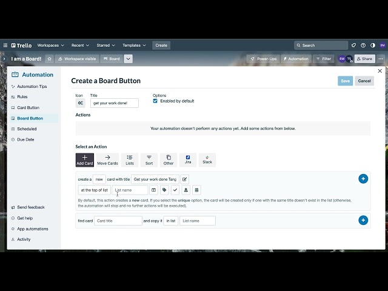
Task: Click Send feedback link
Action: coord(31,207)
